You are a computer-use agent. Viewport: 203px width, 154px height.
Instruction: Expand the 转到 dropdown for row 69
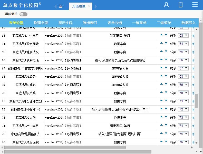coord(183,85)
